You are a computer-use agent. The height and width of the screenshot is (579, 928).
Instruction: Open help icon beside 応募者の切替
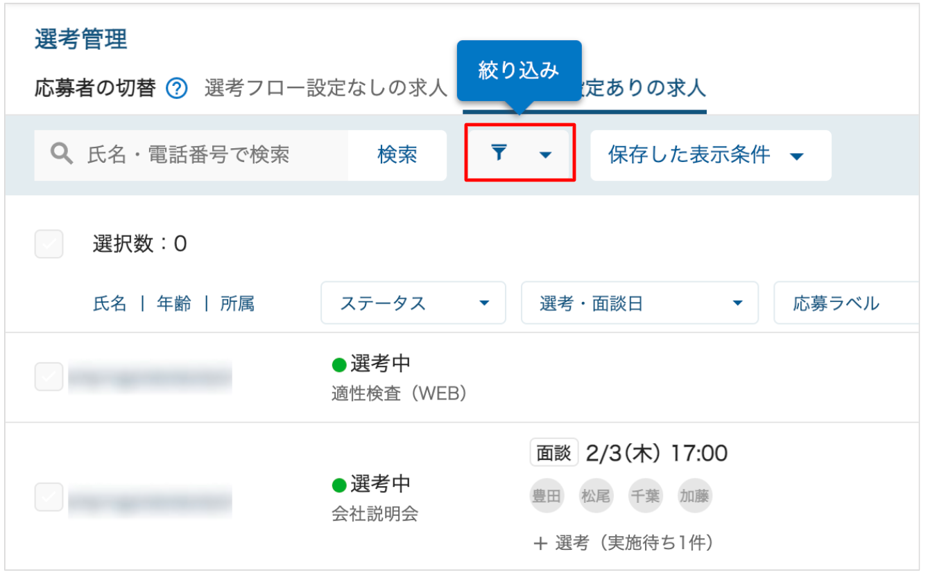click(x=178, y=89)
